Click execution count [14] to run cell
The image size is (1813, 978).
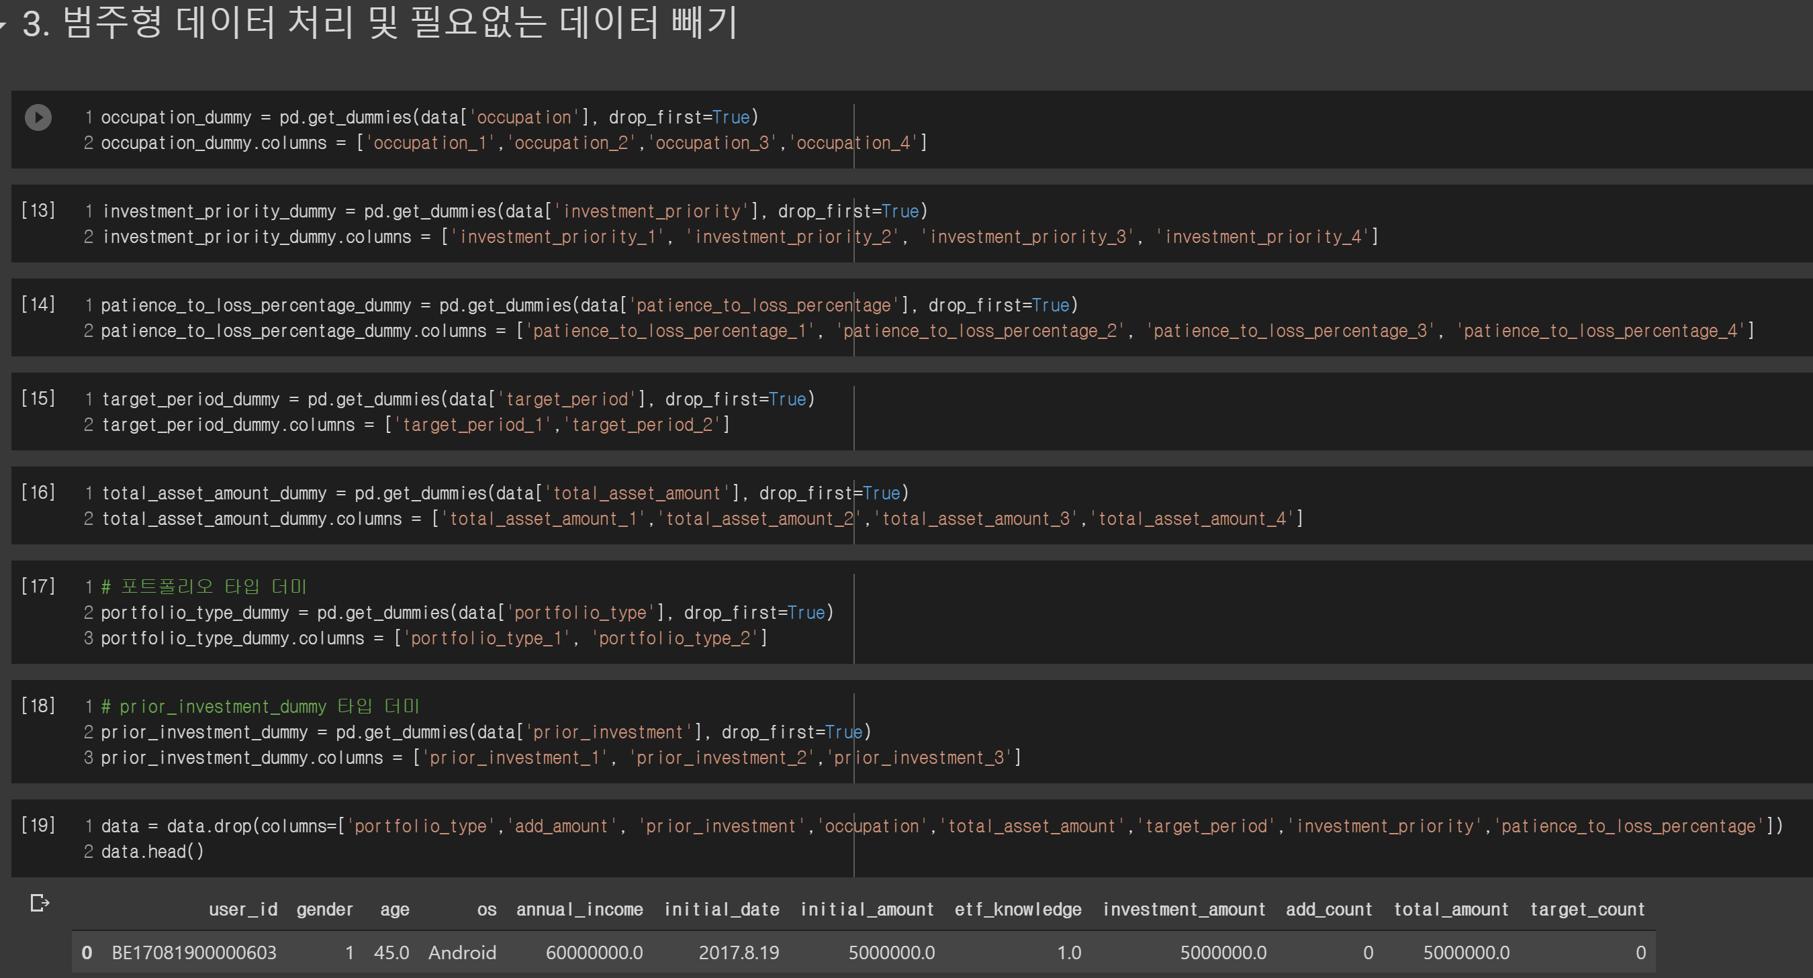[x=38, y=305]
